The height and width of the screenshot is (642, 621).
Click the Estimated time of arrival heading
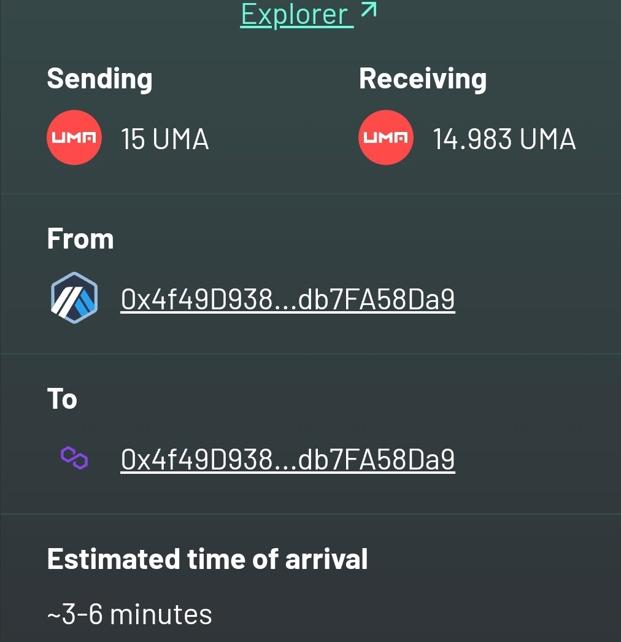tap(207, 559)
